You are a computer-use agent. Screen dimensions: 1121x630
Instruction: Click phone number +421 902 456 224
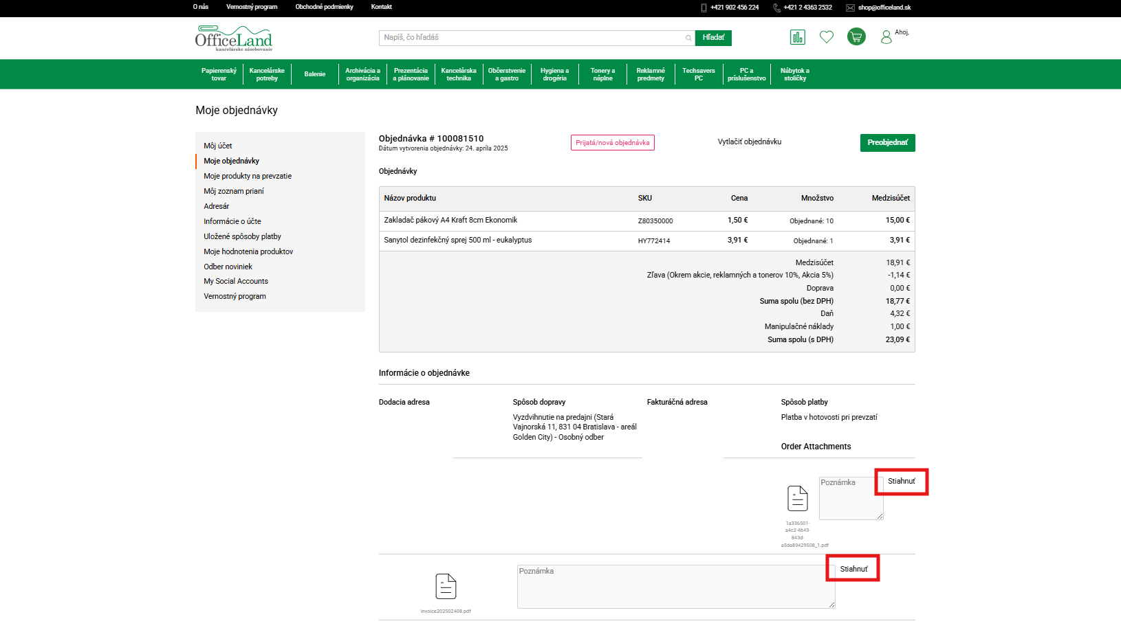click(x=734, y=8)
